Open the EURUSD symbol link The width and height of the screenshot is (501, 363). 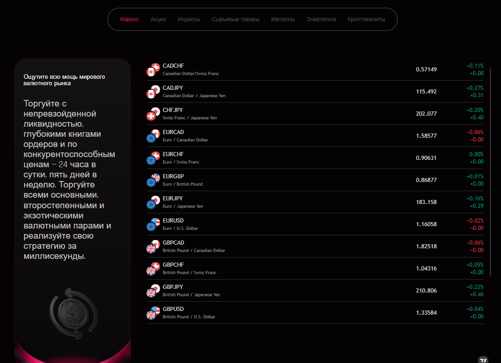173,220
